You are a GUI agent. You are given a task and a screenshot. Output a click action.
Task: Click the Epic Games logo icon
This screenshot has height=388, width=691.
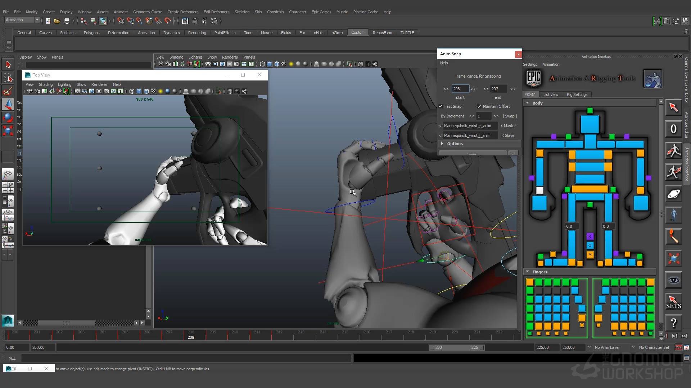[x=533, y=78]
